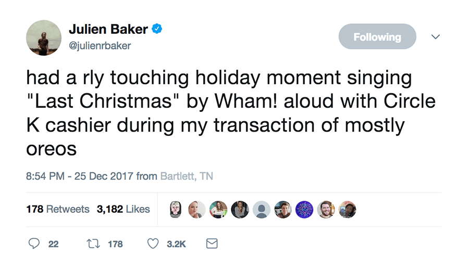Open the tweet timestamp 8:54 PM link
469x270 pixels.
[x=46, y=176]
